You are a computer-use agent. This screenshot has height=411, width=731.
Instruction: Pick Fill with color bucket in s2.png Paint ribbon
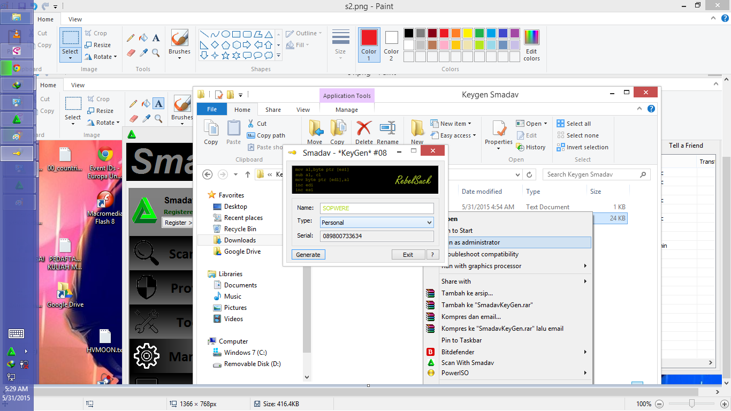[143, 38]
